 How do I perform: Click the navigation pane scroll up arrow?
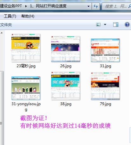click(x=2, y=33)
